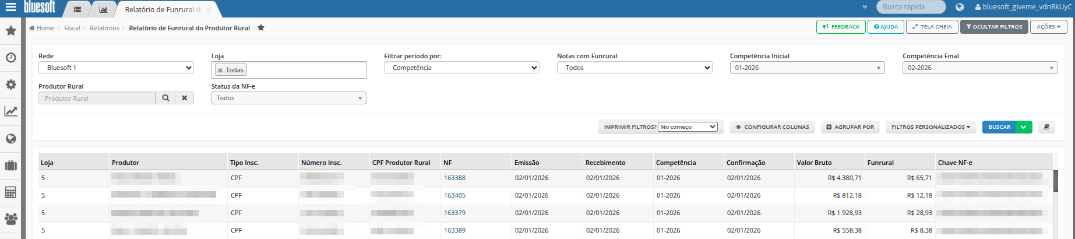1075x239 pixels.
Task: Mark report as favorite with star
Action: tap(261, 27)
